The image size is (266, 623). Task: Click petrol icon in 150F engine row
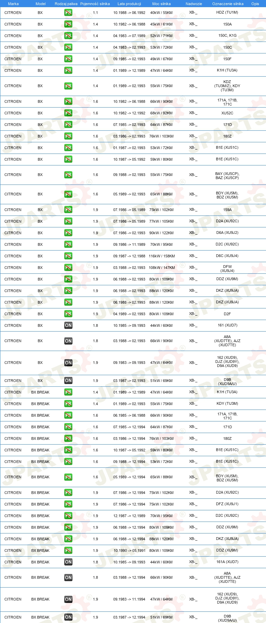(68, 59)
